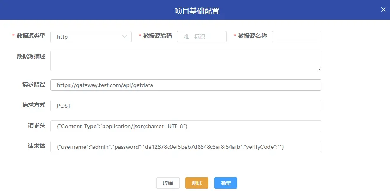Click inside the 数据源描述 text area
The image size is (390, 194).
coord(185,60)
